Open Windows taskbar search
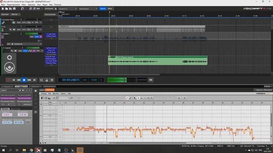This screenshot has height=153, width=273. point(10,150)
